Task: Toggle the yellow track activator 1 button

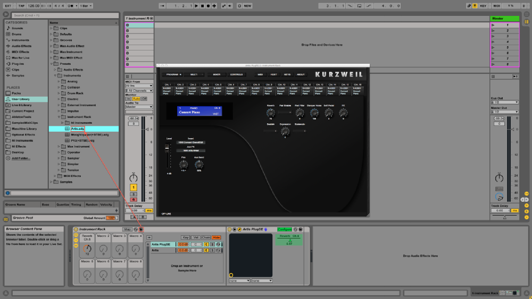Action: [134, 187]
